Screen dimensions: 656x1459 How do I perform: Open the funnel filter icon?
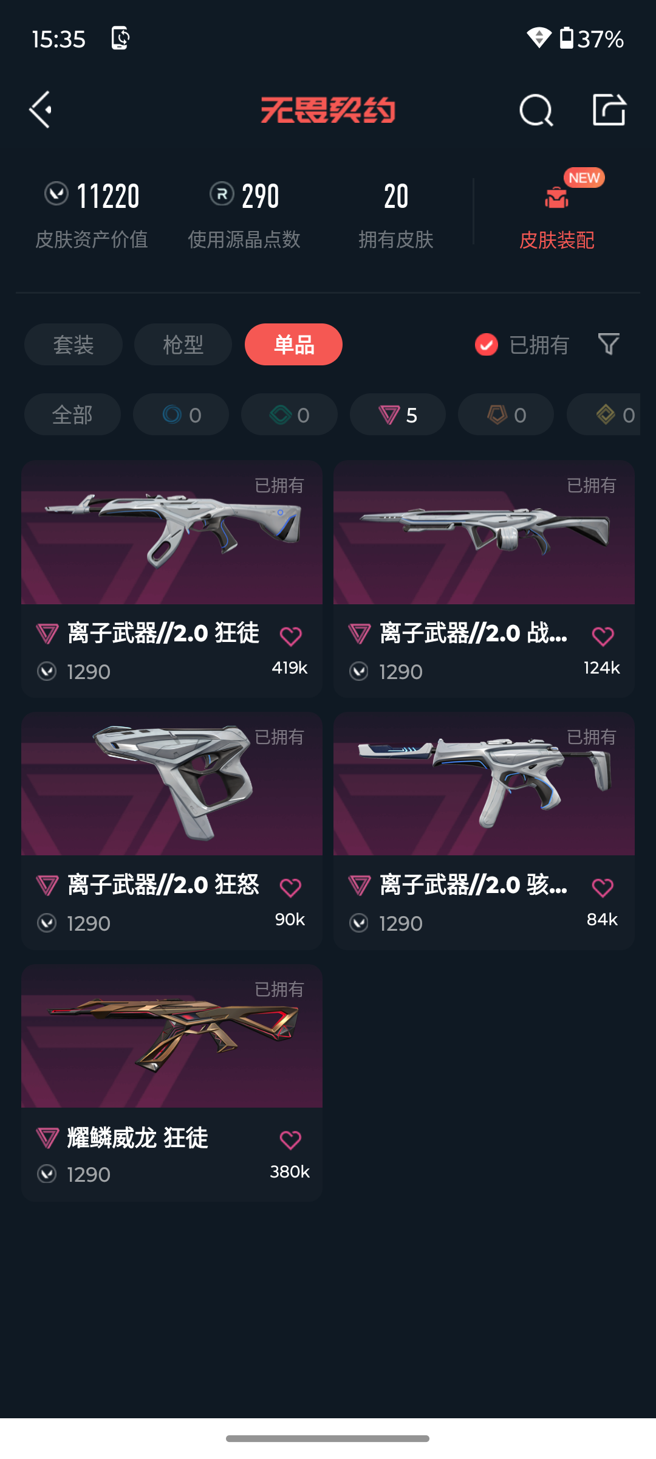[609, 344]
